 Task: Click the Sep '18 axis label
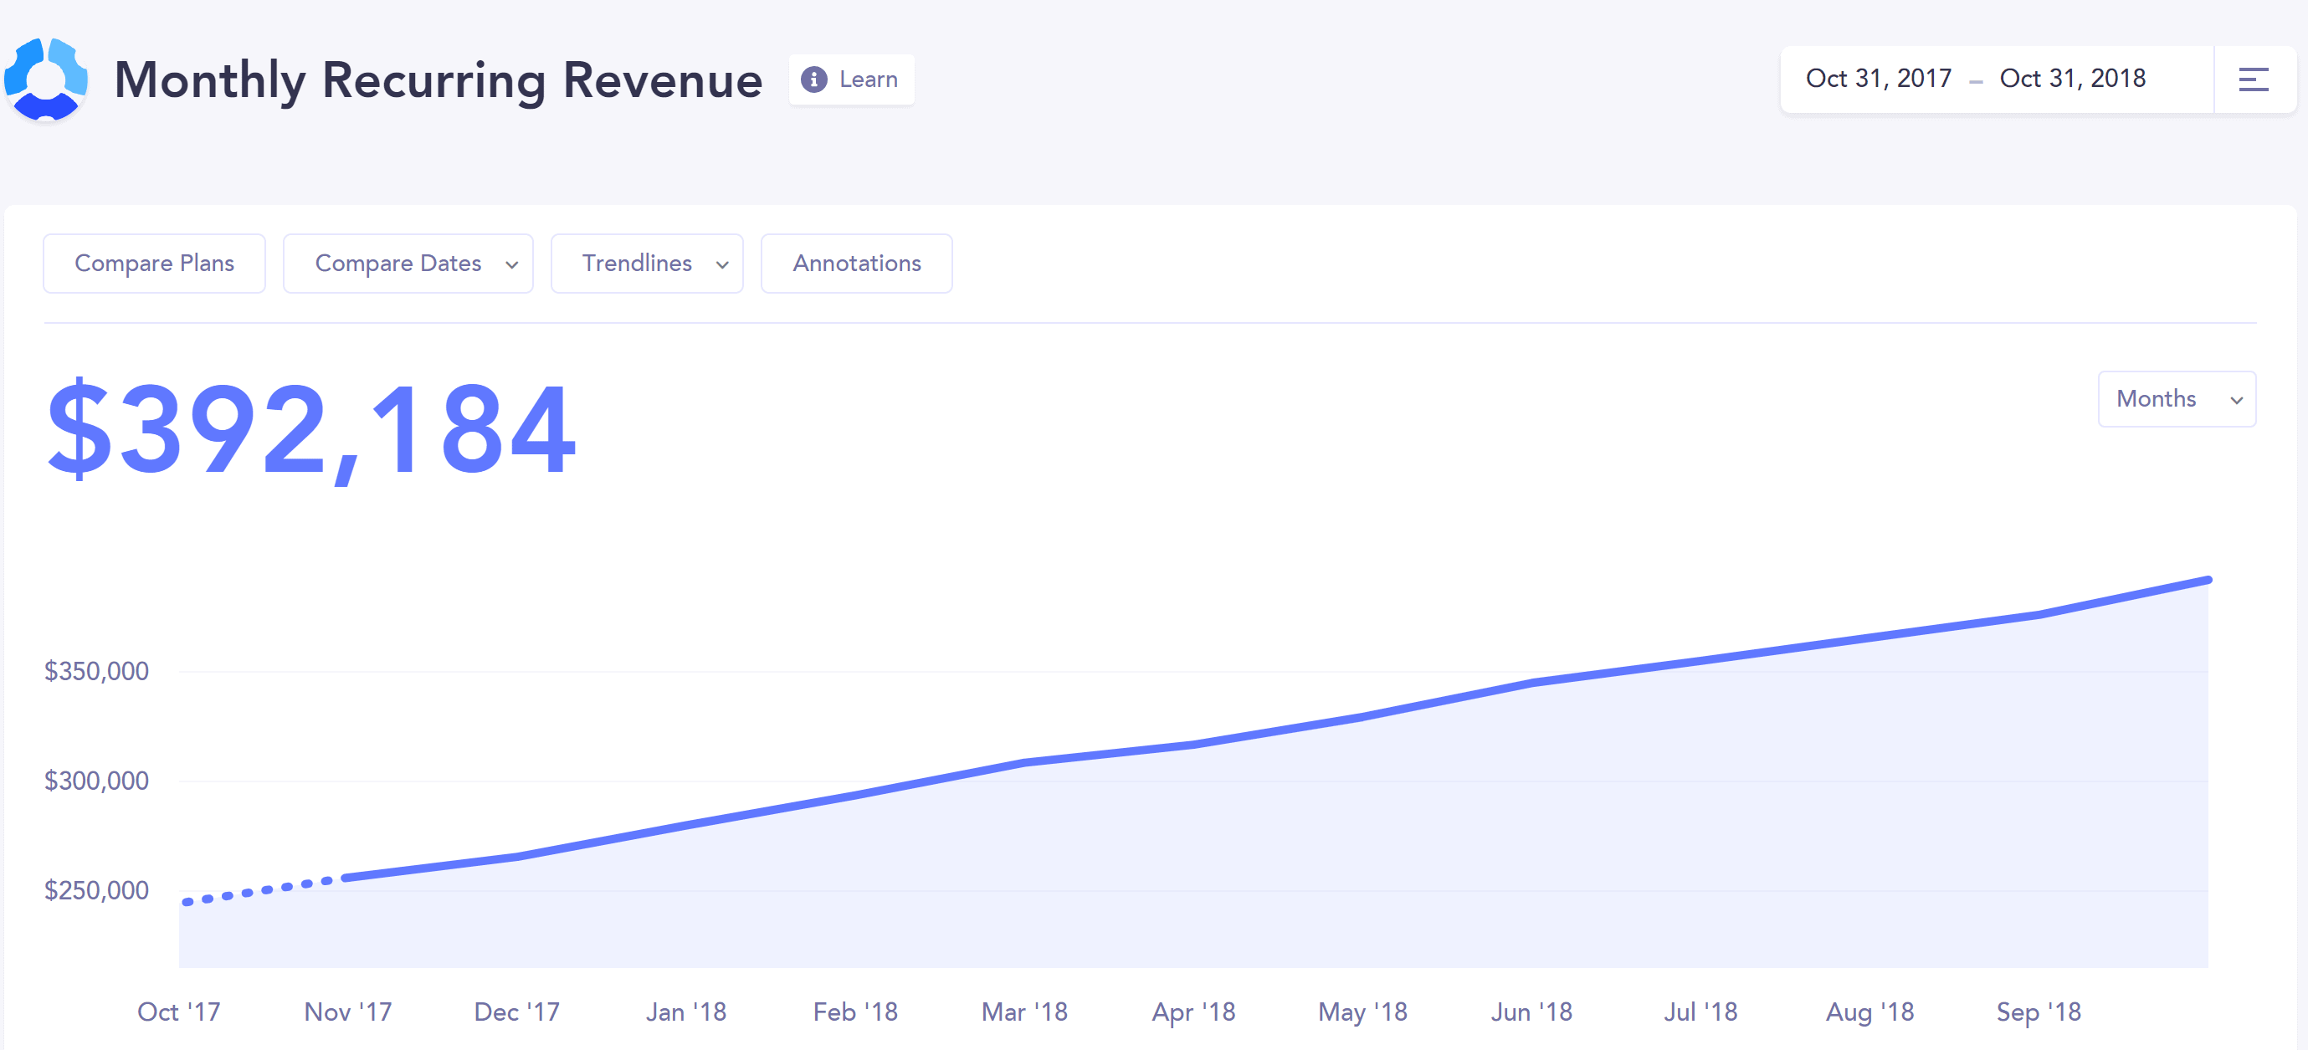(2039, 1012)
